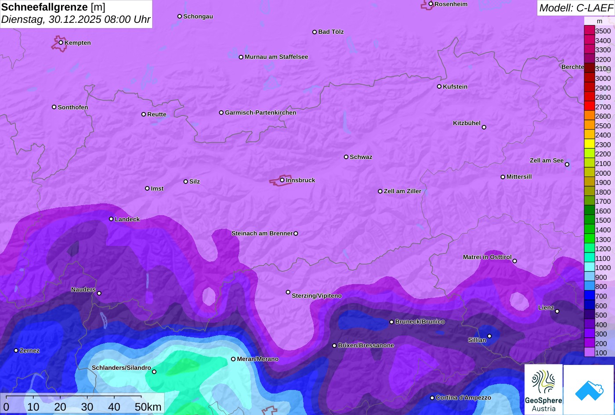This screenshot has height=415, width=615.
Task: Select the Innsbruck city marker dot
Action: pos(282,180)
